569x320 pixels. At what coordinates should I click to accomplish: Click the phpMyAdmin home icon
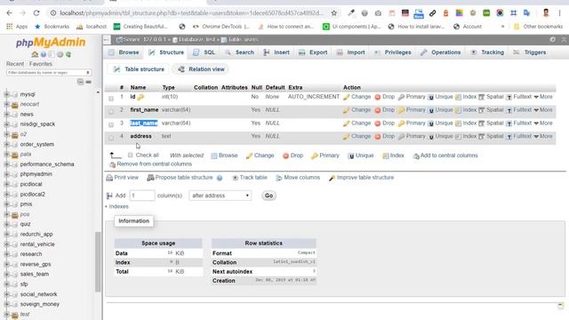pos(35,54)
